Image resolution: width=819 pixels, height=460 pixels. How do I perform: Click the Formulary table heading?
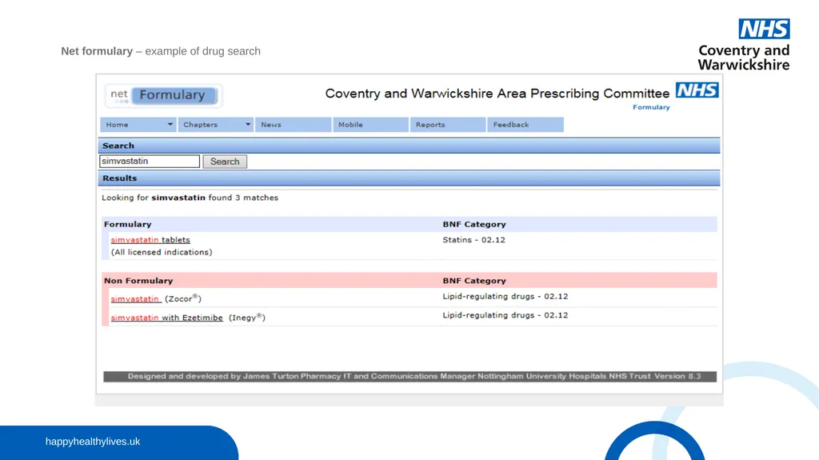click(x=127, y=224)
